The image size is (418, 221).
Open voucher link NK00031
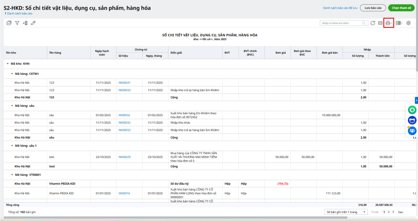click(124, 83)
